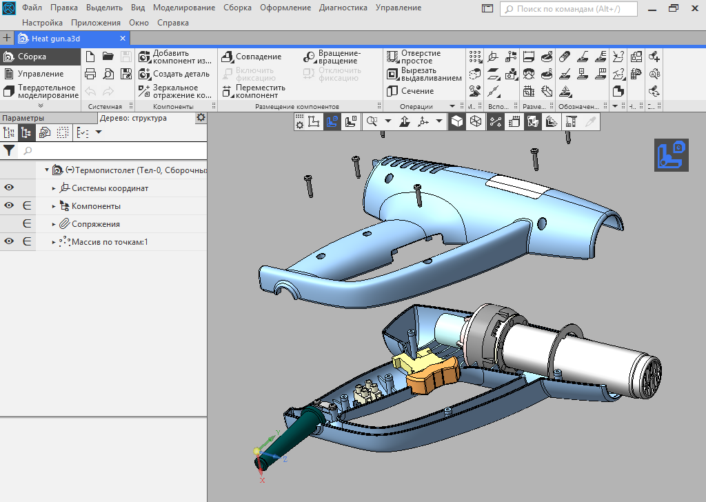Click the gear icon in the tree panel header

[201, 118]
